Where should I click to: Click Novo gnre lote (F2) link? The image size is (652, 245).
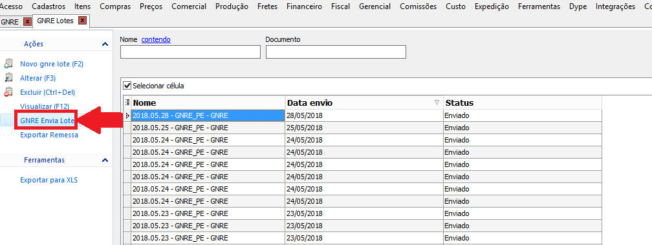tap(52, 64)
